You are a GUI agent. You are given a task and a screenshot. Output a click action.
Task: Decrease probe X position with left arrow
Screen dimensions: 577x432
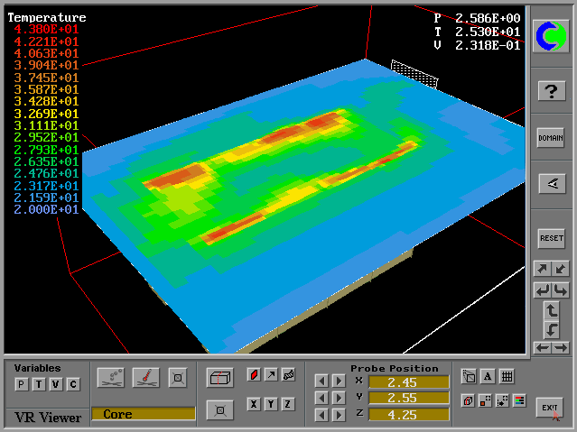click(x=321, y=381)
